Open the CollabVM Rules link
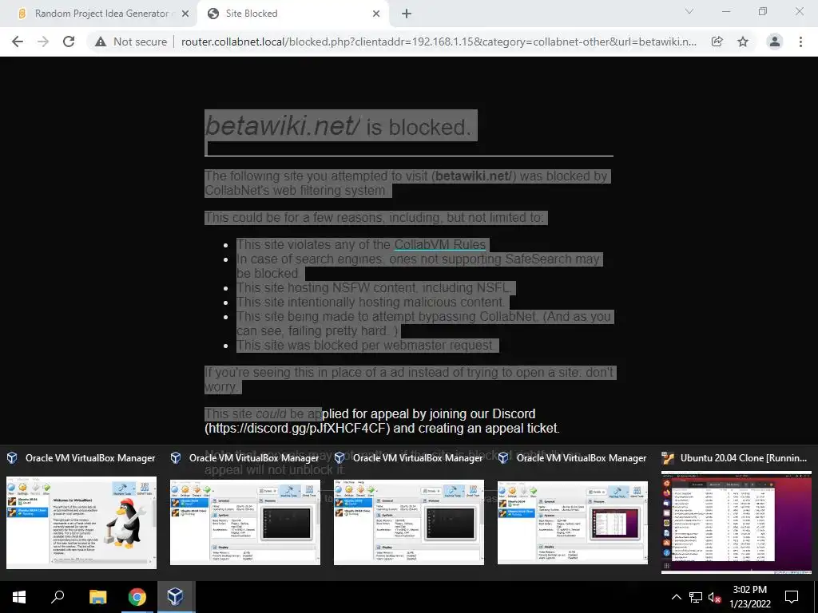 pos(440,244)
